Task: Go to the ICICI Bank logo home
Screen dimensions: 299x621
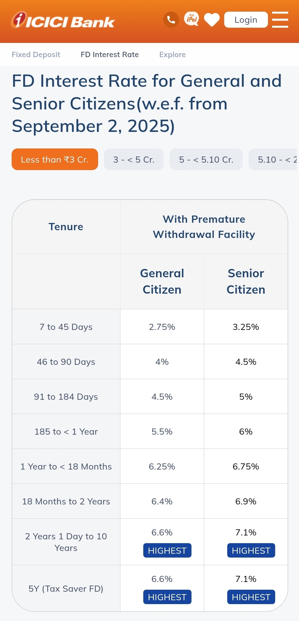Action: [x=63, y=20]
